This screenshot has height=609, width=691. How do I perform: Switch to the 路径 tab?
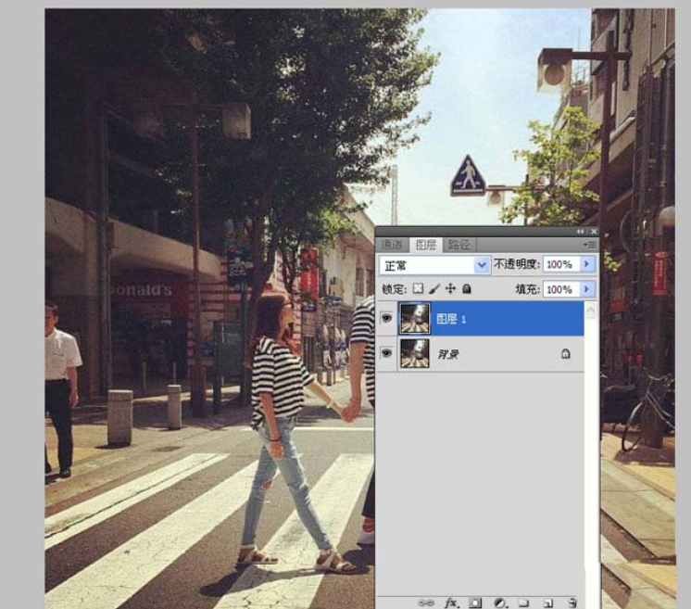(x=459, y=245)
